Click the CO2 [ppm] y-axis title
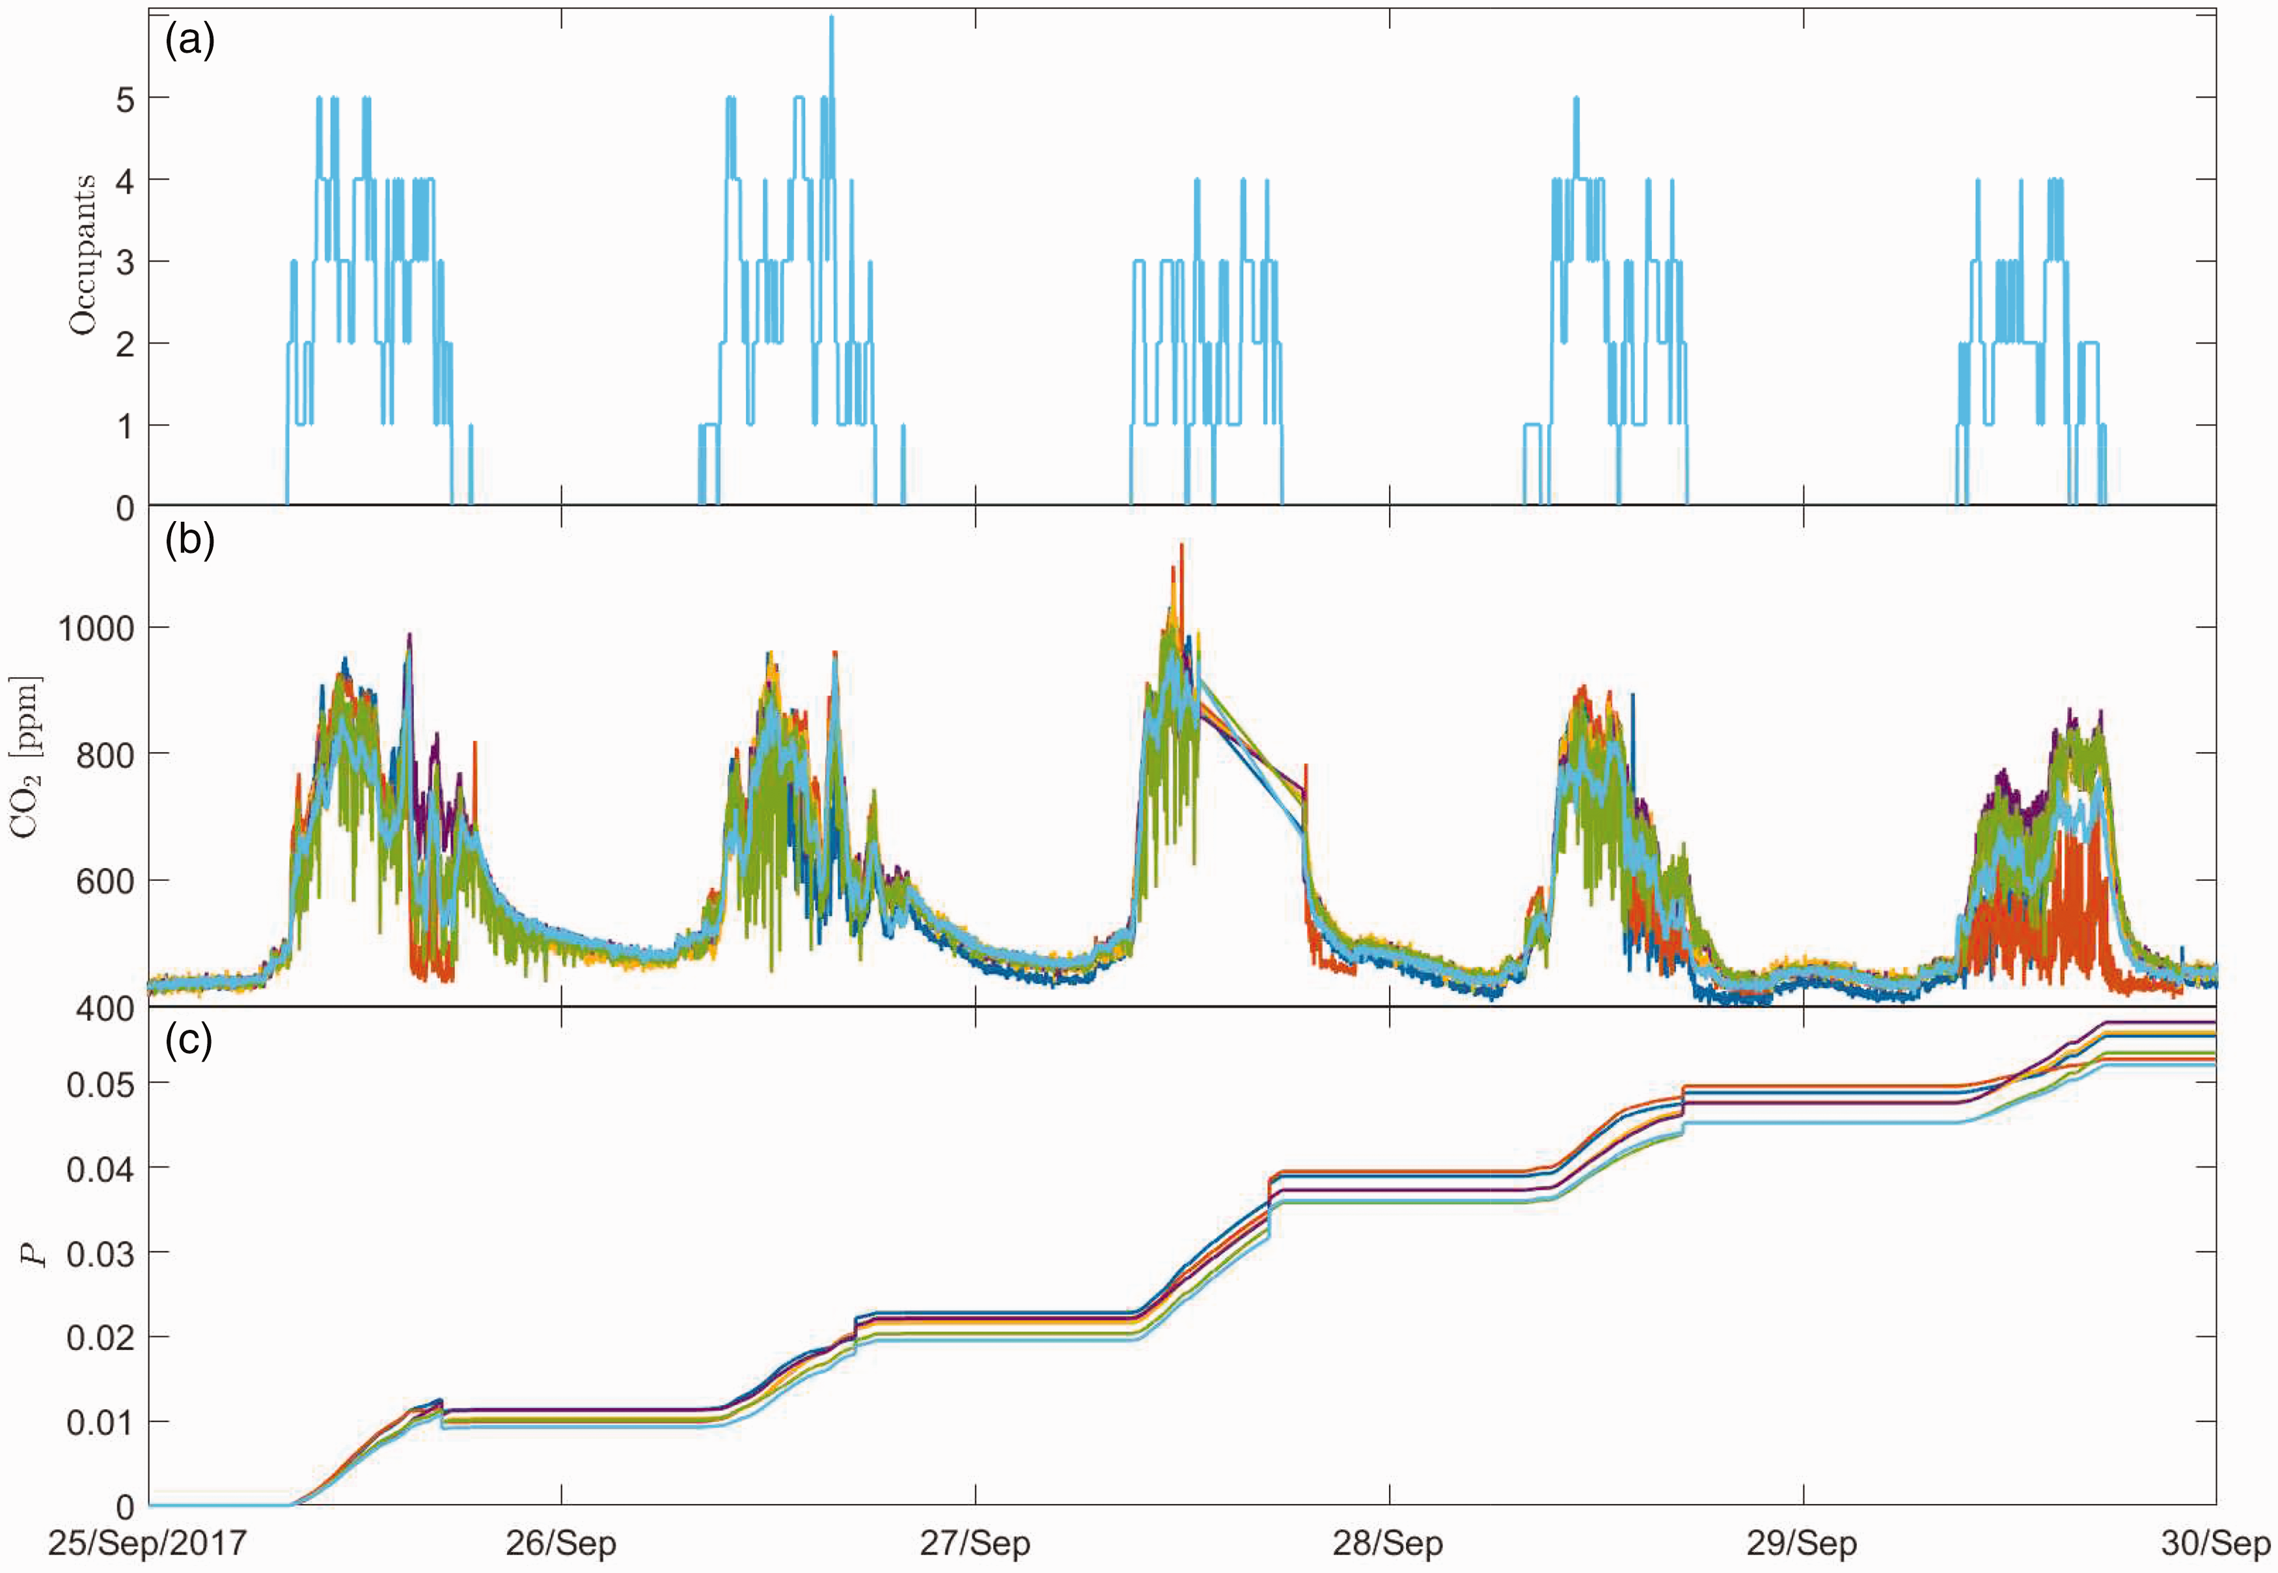 (27, 757)
